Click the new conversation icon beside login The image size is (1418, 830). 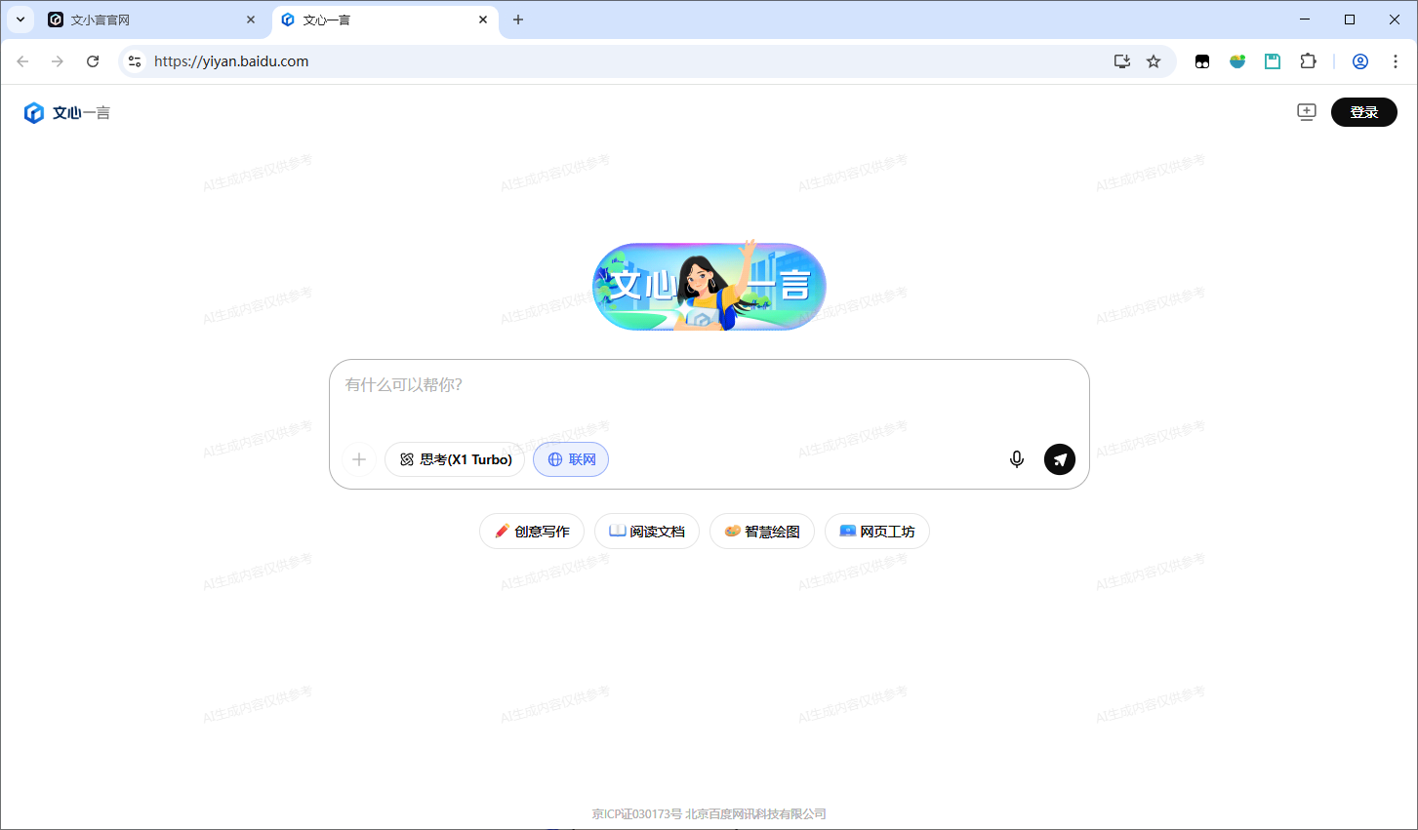(1306, 112)
